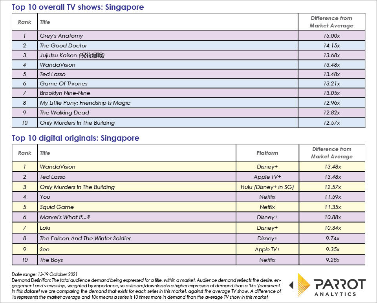Screen dimensions: 377x303
Task: Select Grey's Anatomy title in overall table
Action: click(x=61, y=36)
